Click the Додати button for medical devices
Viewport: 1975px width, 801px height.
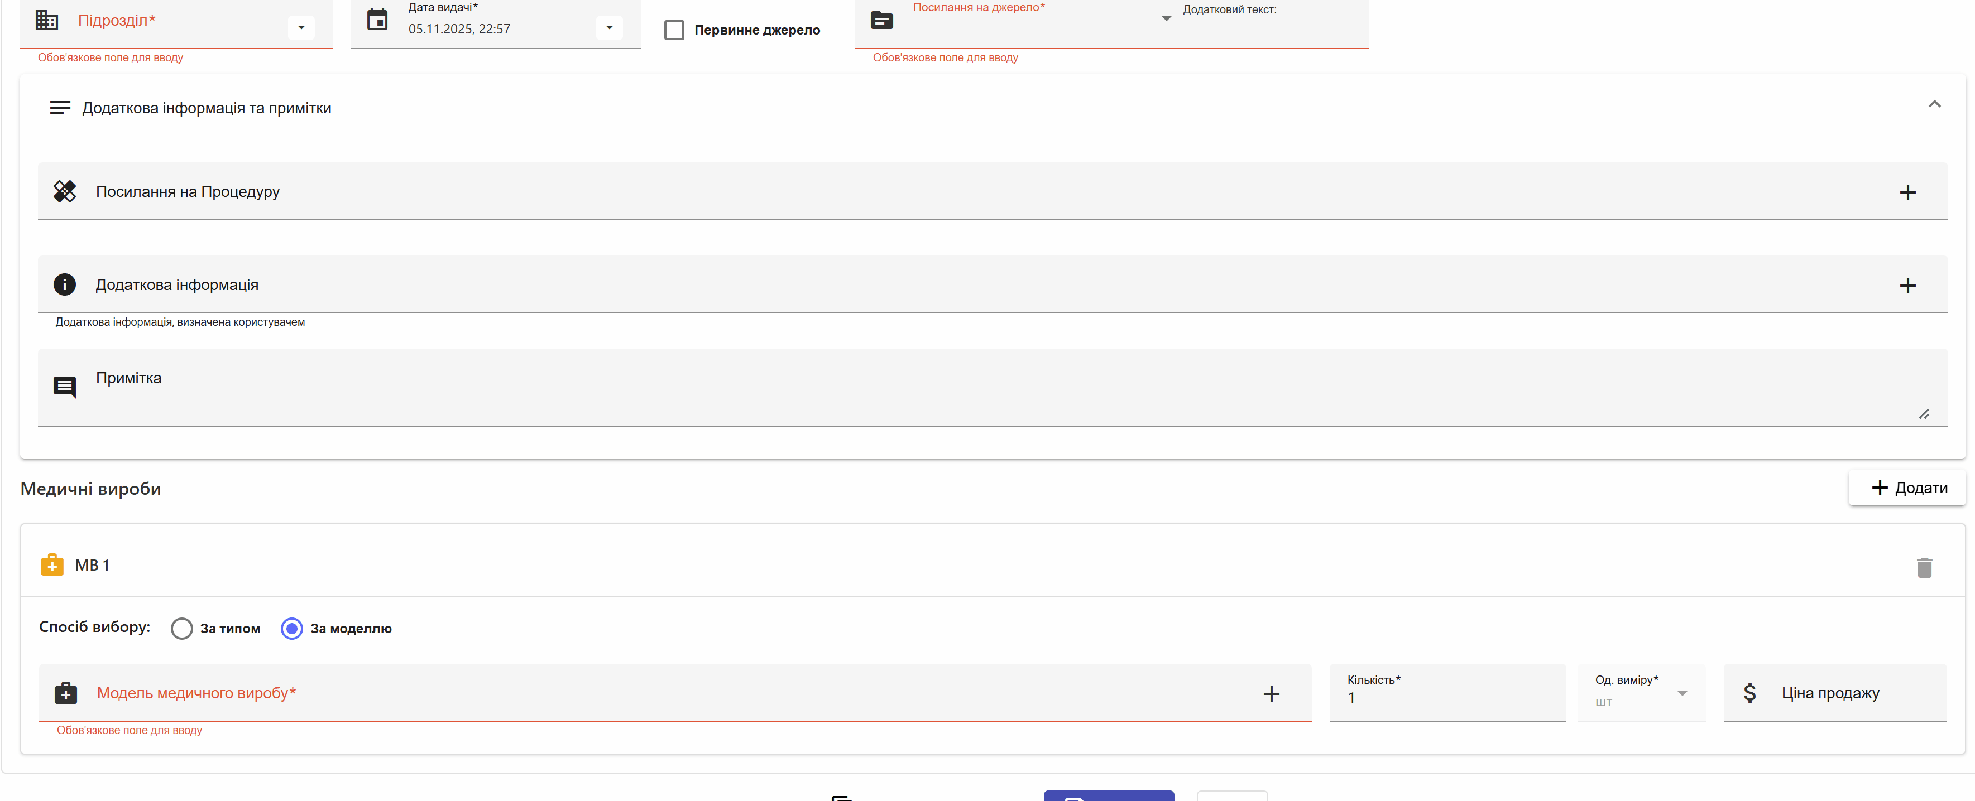1907,488
